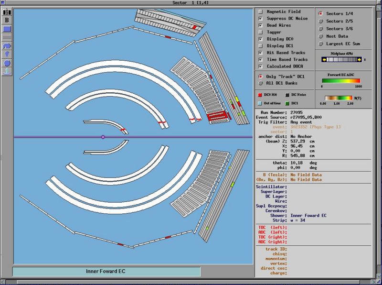Viewport: 382px width, 285px height.
Task: Click the track ID label
Action: [x=276, y=249]
